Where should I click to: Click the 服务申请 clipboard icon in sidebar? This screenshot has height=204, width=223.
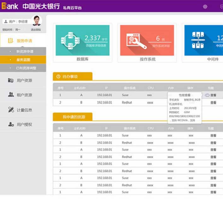click(10, 41)
